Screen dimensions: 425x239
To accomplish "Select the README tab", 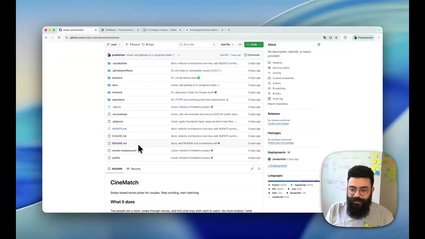I will click(115, 169).
